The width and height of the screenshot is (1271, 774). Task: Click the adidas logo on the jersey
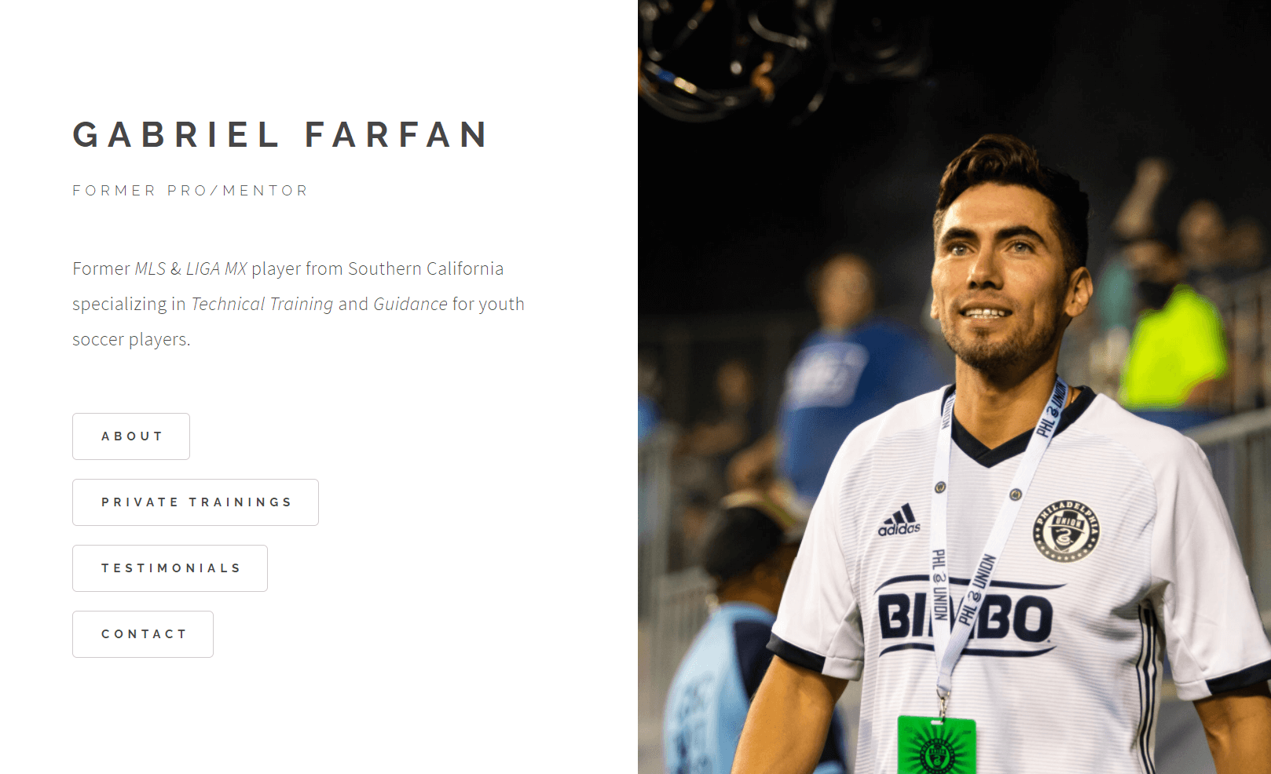click(x=899, y=520)
